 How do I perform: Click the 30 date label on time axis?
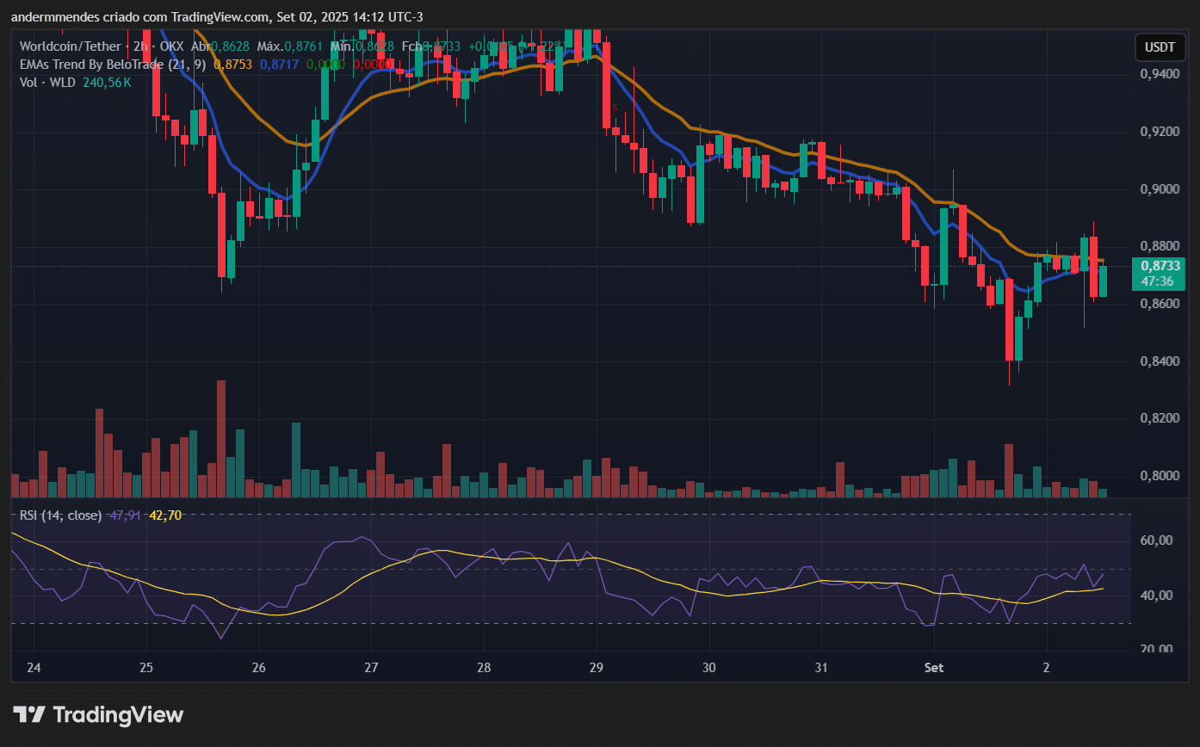point(709,668)
